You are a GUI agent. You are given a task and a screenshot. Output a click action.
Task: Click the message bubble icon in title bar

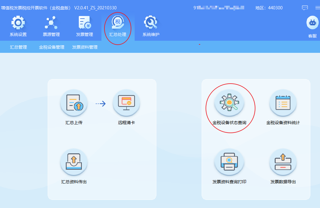click(305, 8)
